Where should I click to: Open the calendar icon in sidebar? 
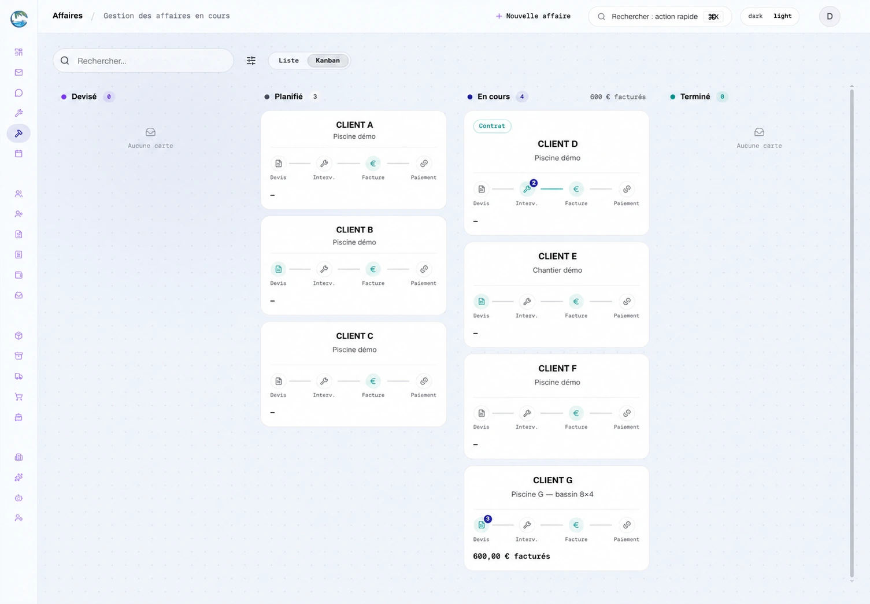pos(18,154)
